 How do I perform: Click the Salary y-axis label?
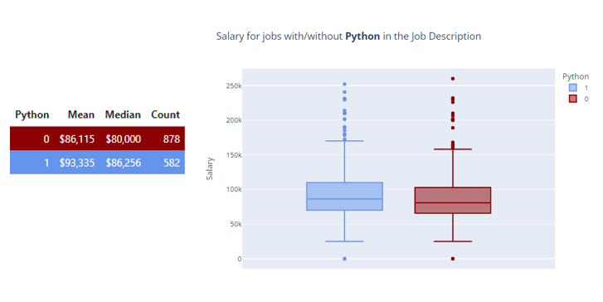pyautogui.click(x=210, y=168)
